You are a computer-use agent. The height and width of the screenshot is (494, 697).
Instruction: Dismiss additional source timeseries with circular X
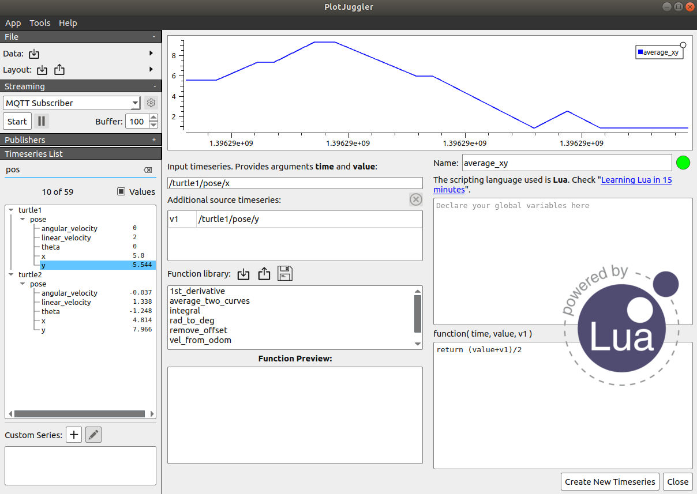415,199
